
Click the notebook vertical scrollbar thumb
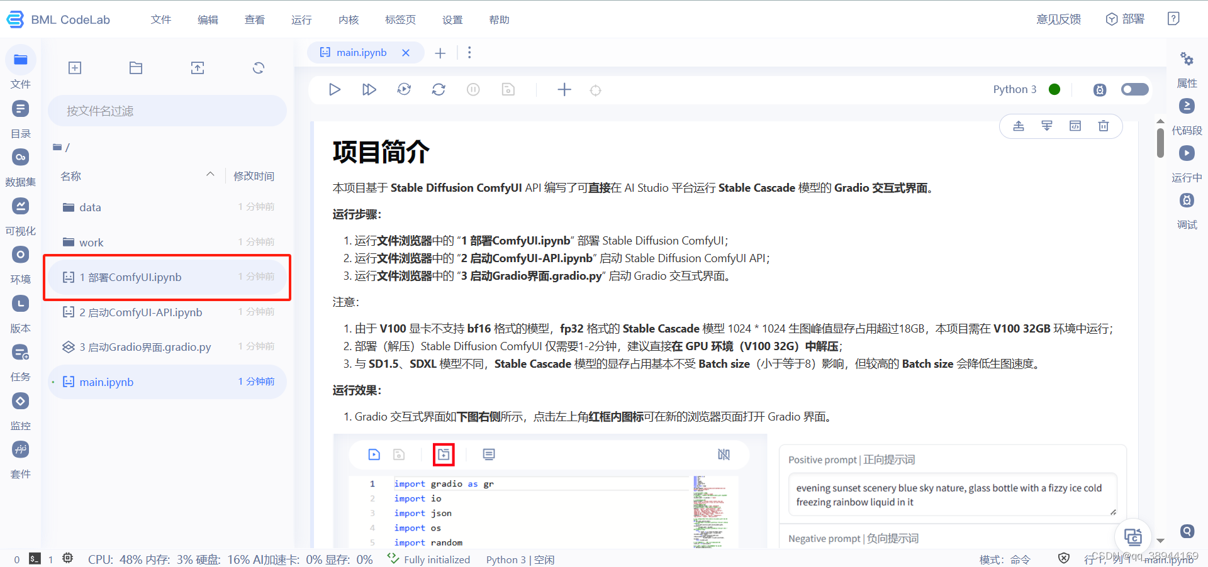click(x=1160, y=143)
